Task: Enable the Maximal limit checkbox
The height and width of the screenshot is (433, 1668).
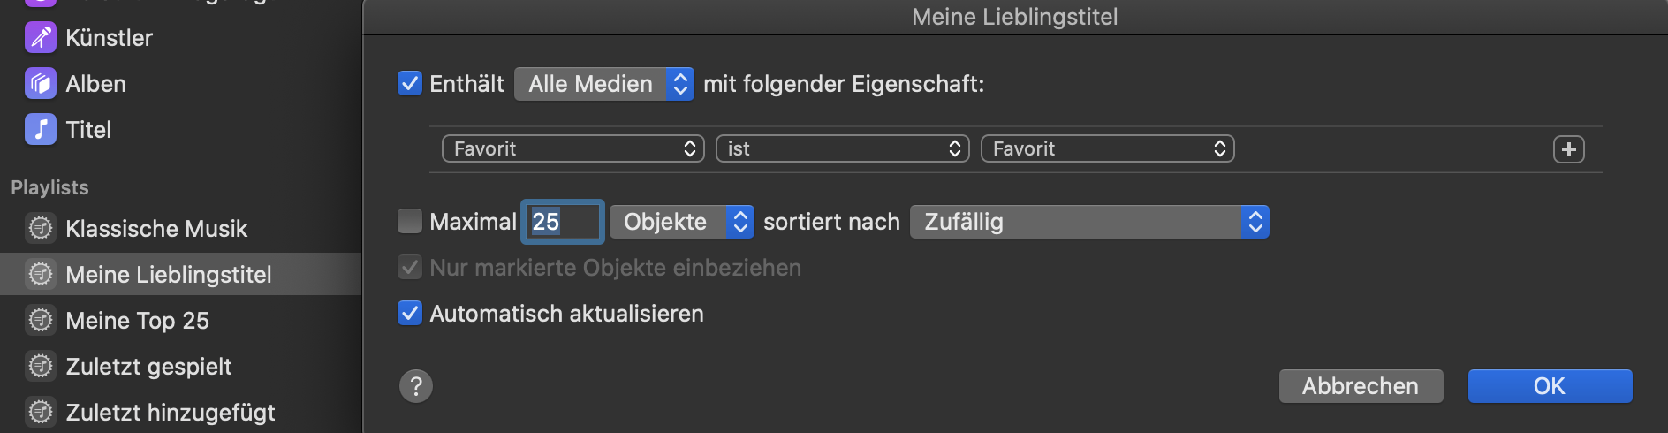Action: click(x=410, y=221)
